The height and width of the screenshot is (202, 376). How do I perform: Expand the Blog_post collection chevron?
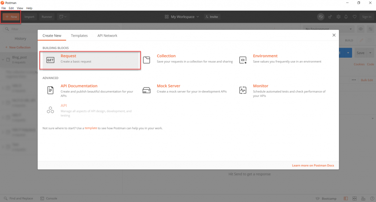3,59
